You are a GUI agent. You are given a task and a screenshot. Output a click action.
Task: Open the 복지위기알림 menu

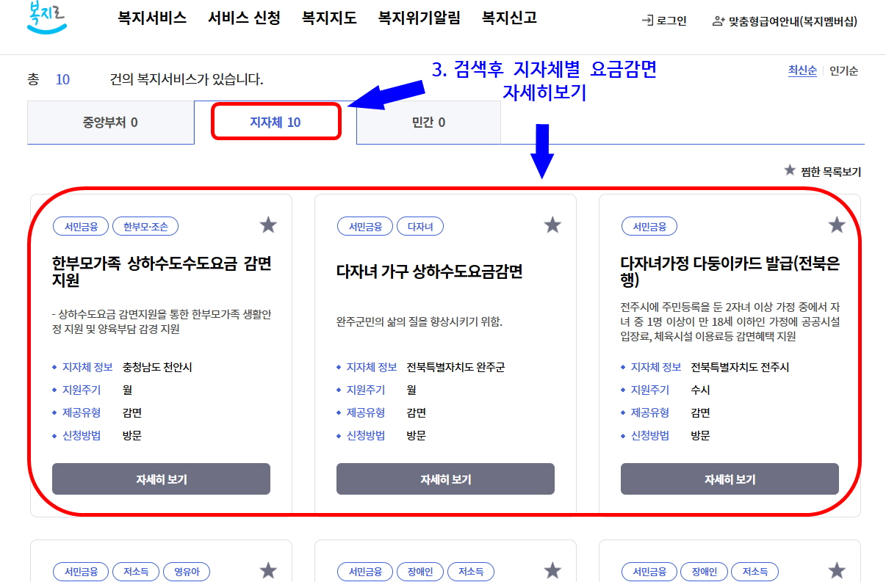(419, 18)
